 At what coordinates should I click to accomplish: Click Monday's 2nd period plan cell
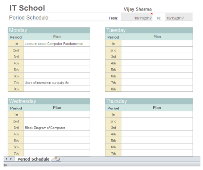pyautogui.click(x=57, y=50)
